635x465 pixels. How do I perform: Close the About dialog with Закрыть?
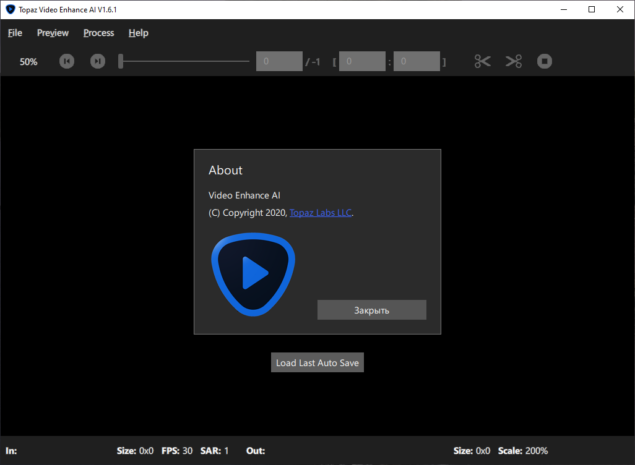tap(372, 310)
